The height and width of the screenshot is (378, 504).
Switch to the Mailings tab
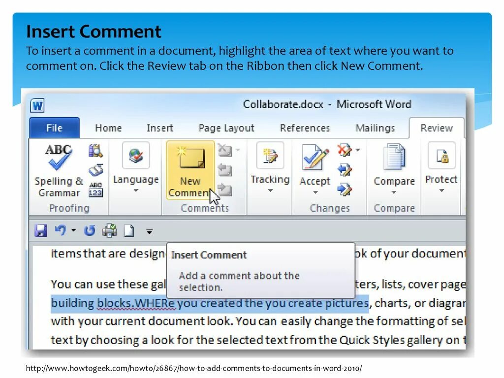point(375,128)
